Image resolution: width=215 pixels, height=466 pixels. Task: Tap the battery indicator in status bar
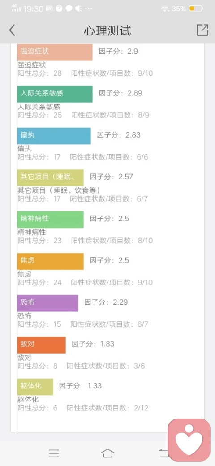[x=195, y=9]
